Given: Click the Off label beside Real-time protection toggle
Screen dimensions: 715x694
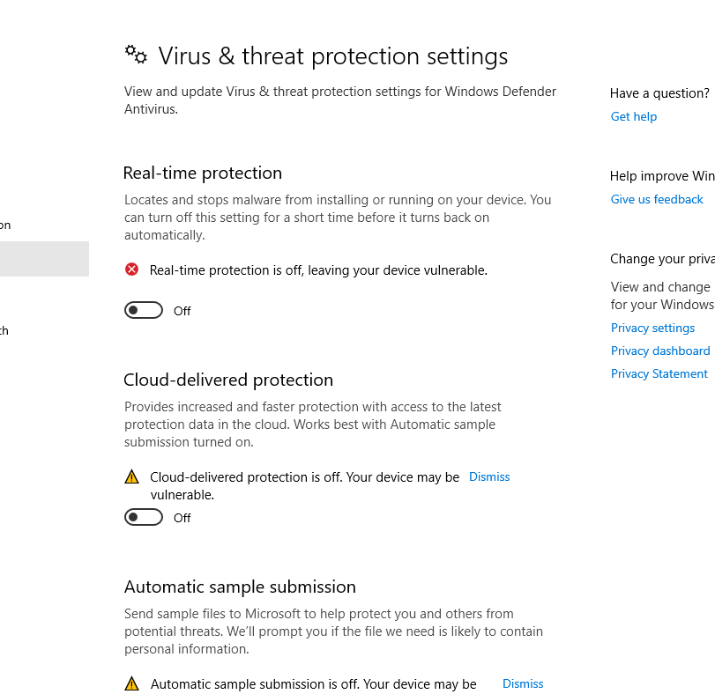Looking at the screenshot, I should (x=182, y=311).
